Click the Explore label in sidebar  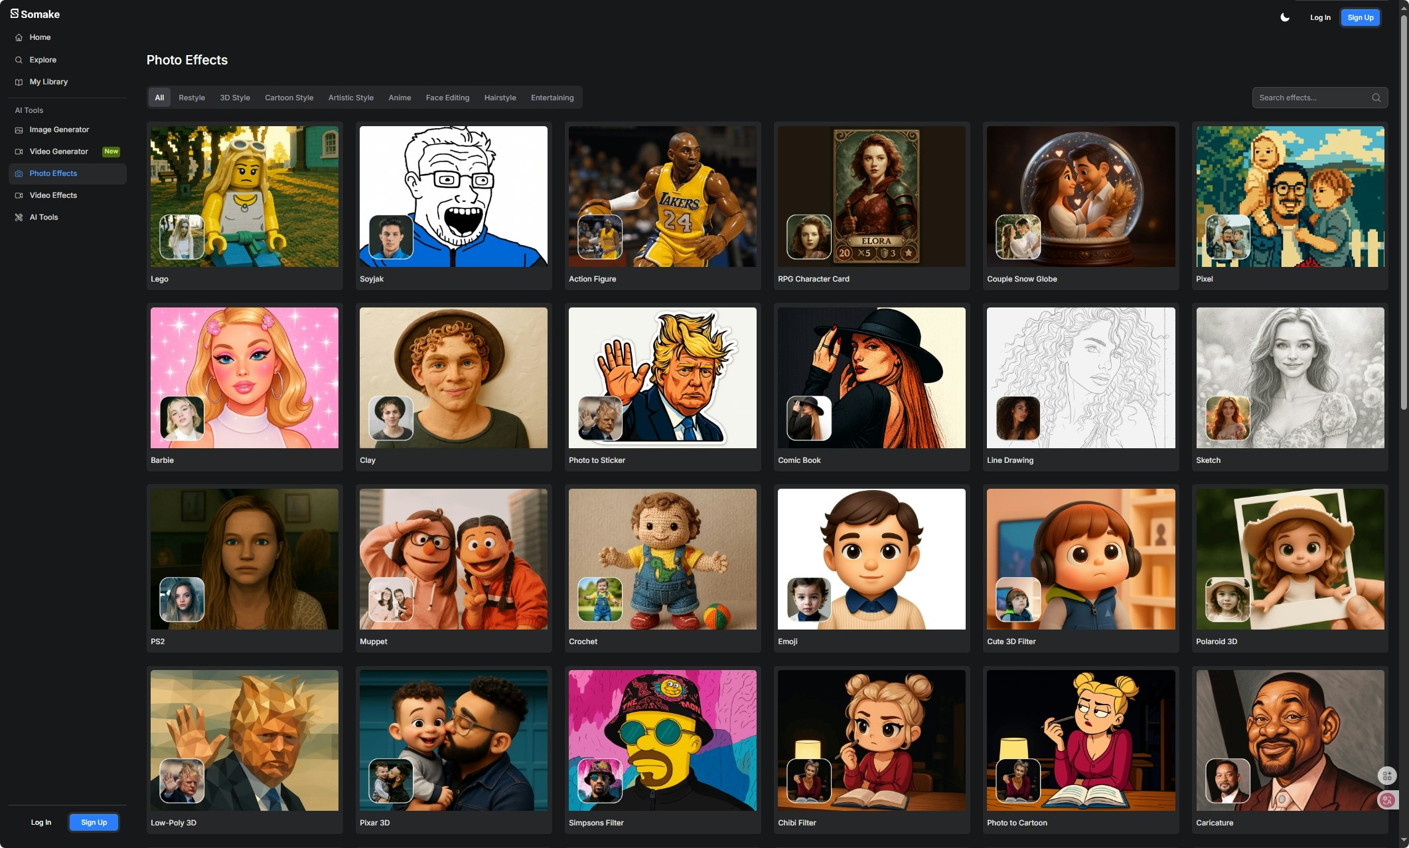[x=43, y=60]
